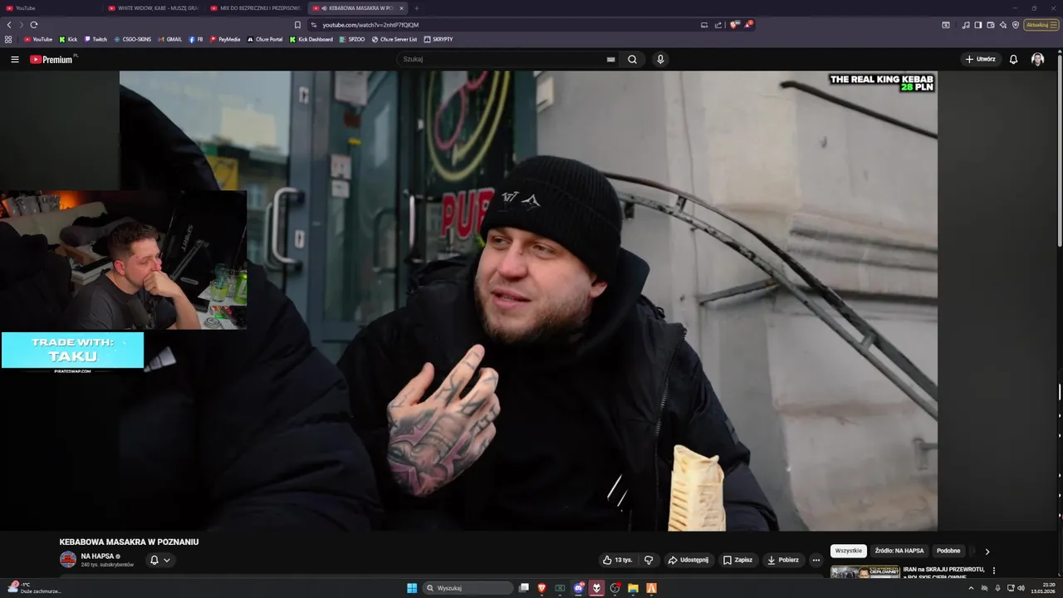Show next filter chips with arrow
Image resolution: width=1063 pixels, height=598 pixels.
[987, 551]
